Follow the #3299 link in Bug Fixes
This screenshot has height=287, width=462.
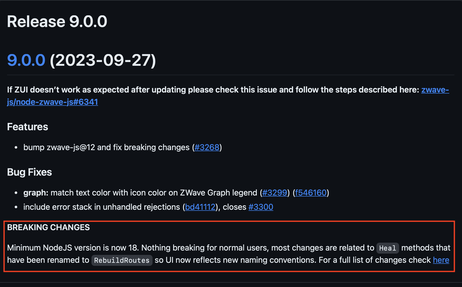point(275,193)
